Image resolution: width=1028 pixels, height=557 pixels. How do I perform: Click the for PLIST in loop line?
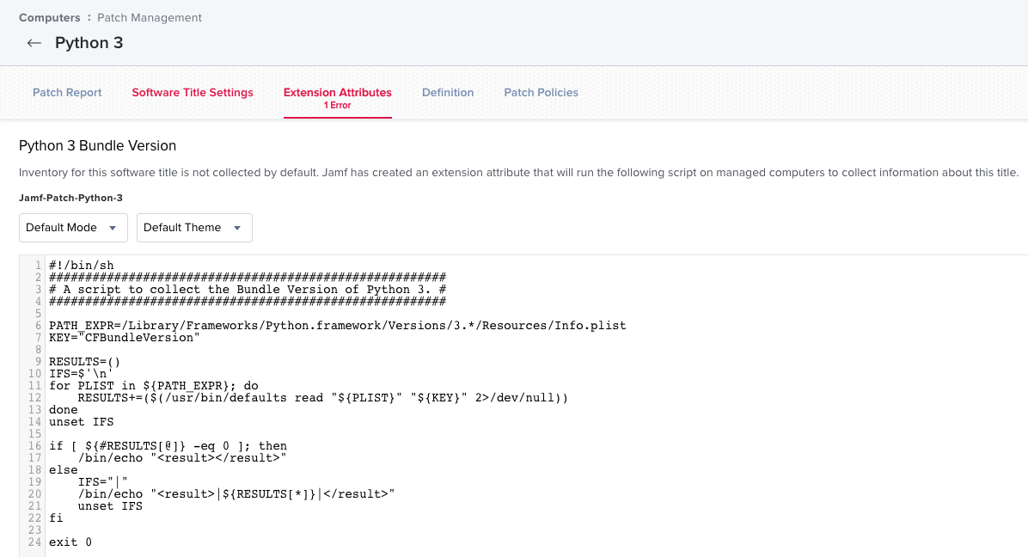click(x=153, y=386)
